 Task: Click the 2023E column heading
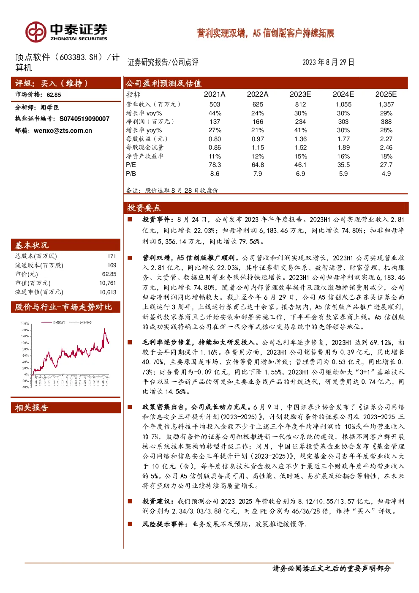[300, 94]
